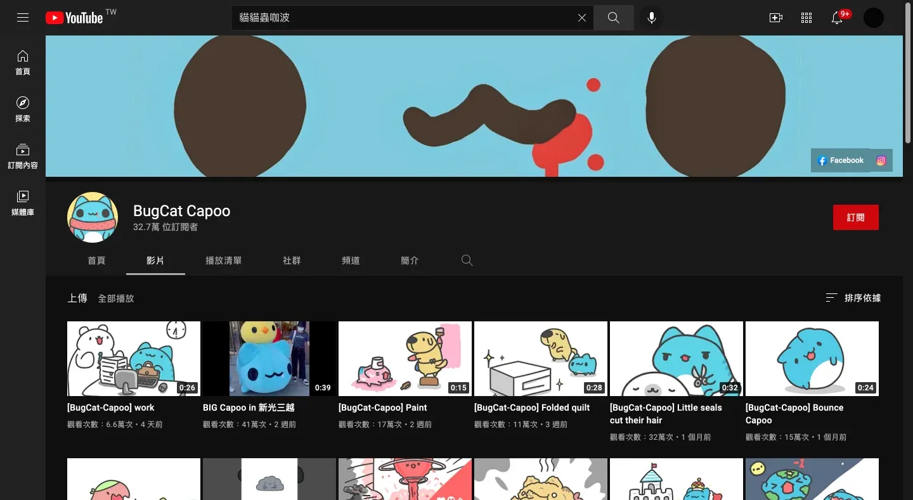Viewport: 913px width, 500px height.
Task: Click title '[BugCat-Capoo] Bounce Capoo'
Action: pyautogui.click(x=794, y=414)
